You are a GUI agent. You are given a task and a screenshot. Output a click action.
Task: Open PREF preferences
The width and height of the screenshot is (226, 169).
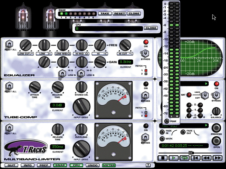click(x=44, y=165)
